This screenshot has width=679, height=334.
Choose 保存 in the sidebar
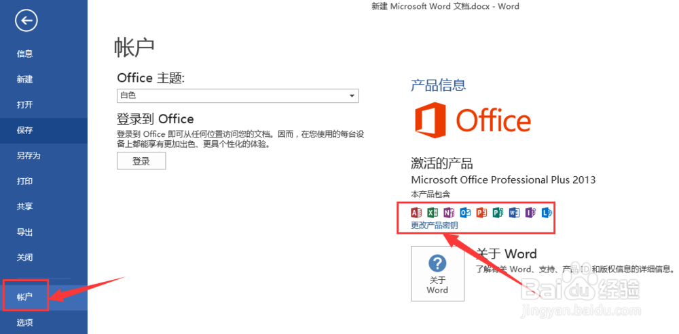tap(43, 131)
